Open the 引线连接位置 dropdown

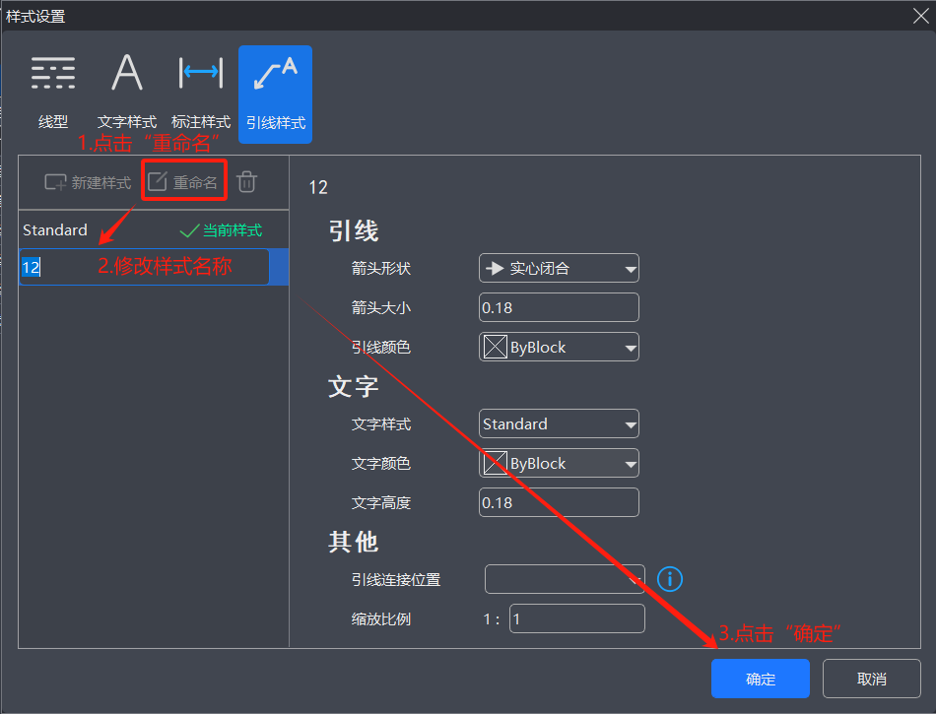tap(565, 579)
